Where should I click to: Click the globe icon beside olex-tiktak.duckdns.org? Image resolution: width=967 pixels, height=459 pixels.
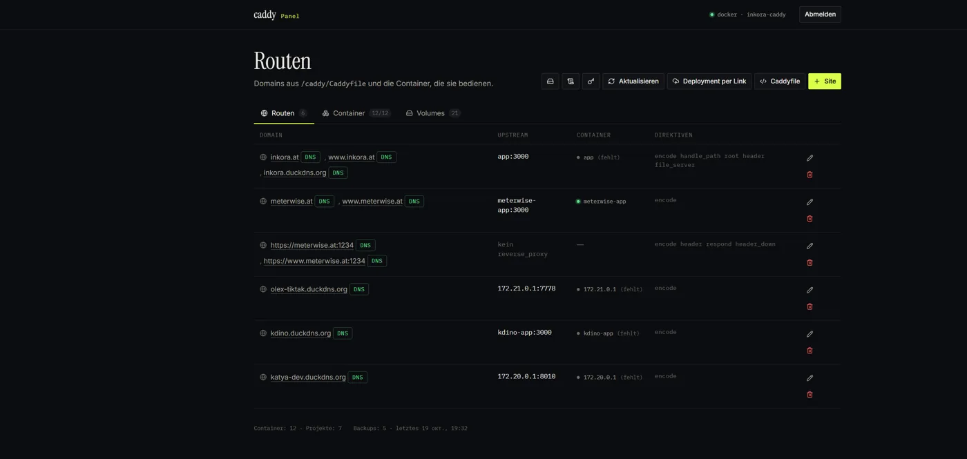click(x=263, y=289)
